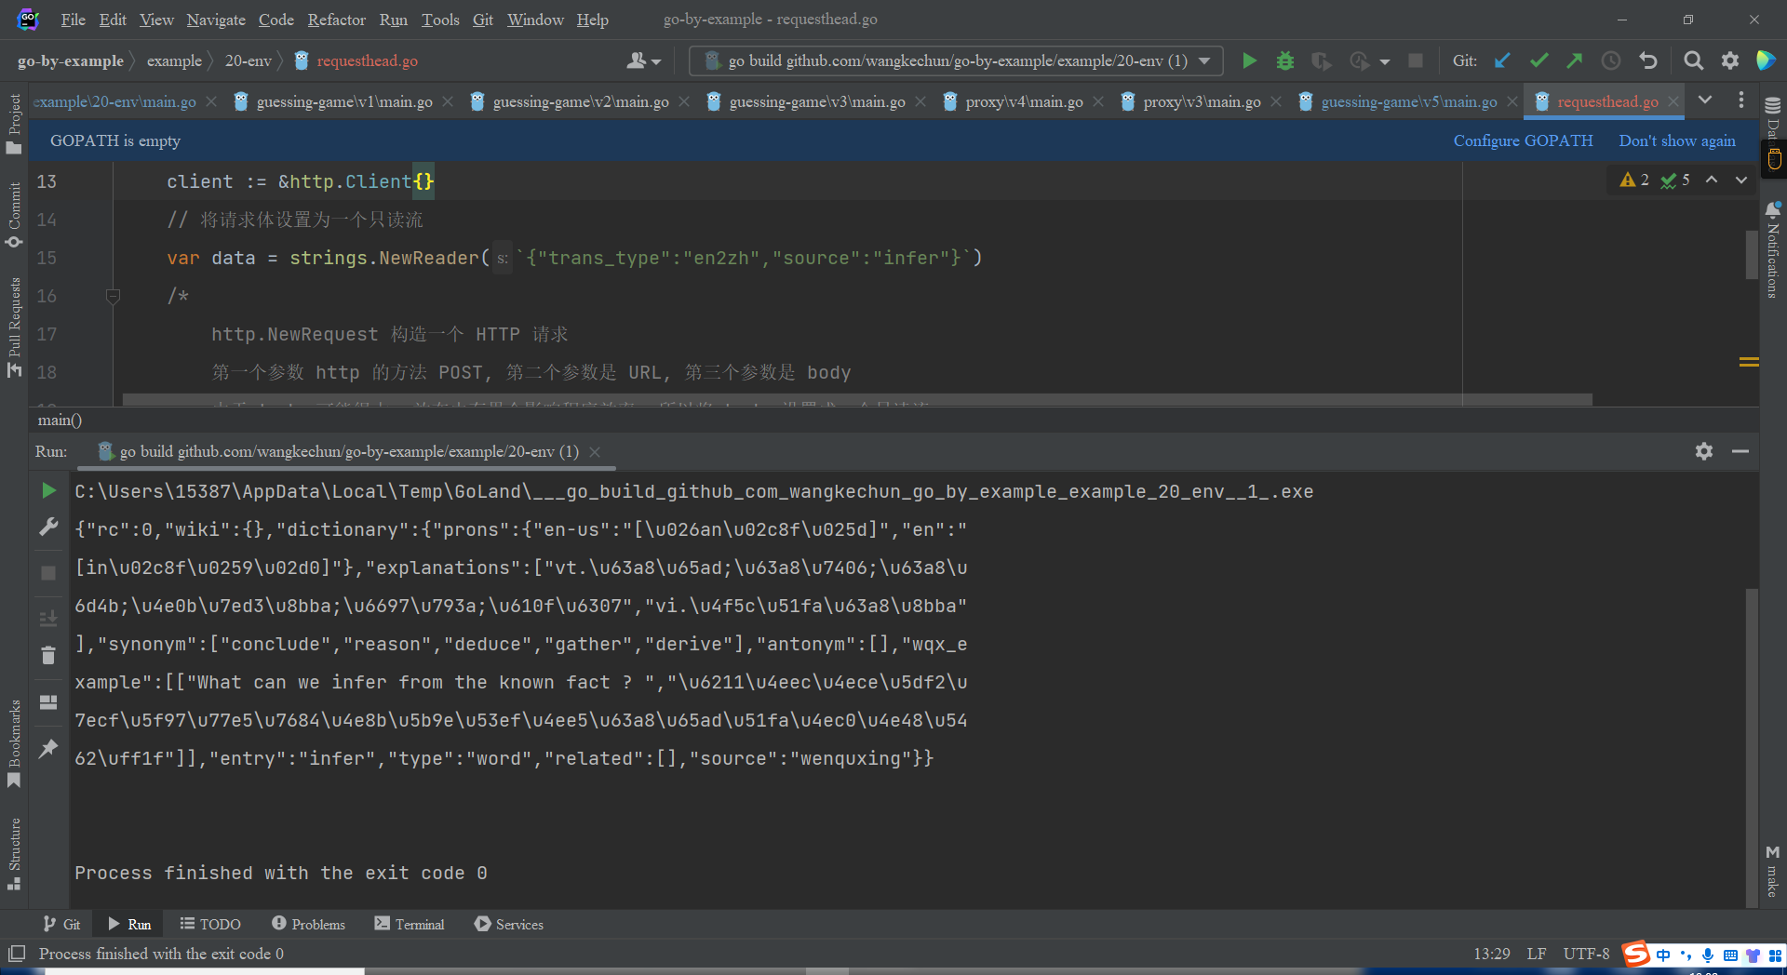Open Search Everywhere magnifier icon
The width and height of the screenshot is (1787, 975).
tap(1693, 61)
